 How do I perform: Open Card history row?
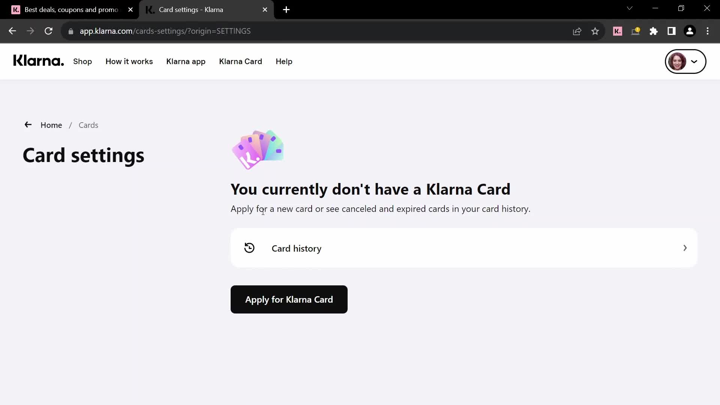coord(464,248)
